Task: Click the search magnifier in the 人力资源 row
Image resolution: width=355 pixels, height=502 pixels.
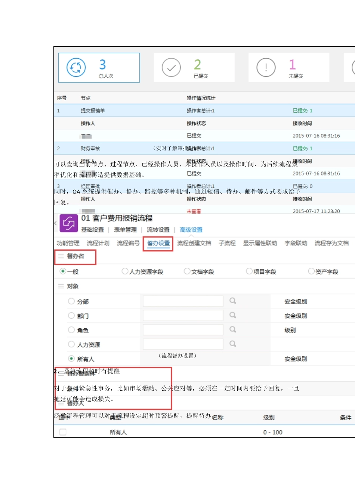Action: (233, 344)
